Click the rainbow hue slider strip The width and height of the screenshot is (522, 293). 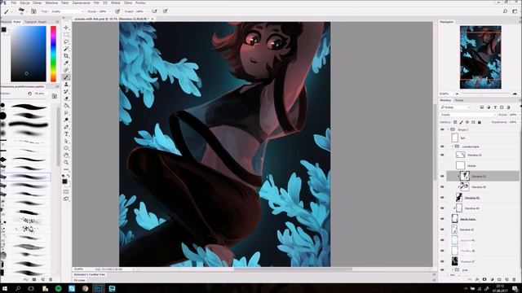tap(53, 54)
